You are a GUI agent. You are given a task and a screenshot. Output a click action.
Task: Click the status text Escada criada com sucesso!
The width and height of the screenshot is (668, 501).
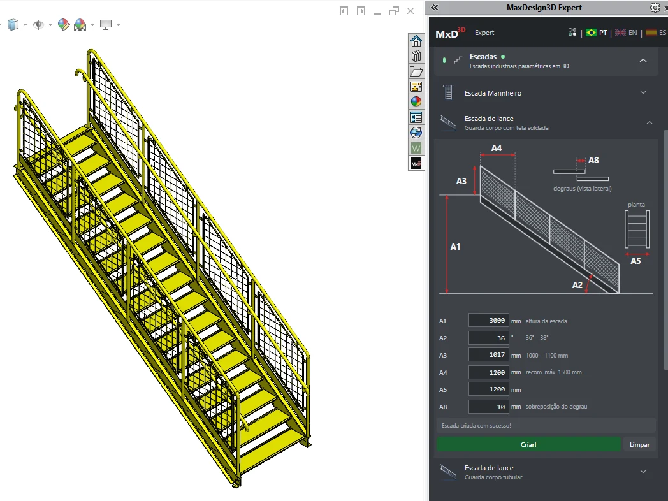pos(476,426)
